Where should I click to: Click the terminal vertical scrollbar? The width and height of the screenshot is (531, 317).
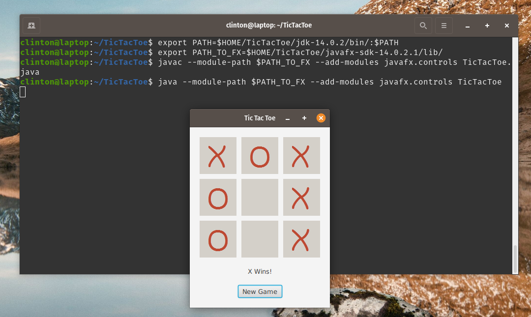(x=515, y=155)
